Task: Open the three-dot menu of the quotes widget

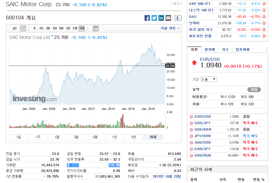Action: pyautogui.click(x=267, y=49)
